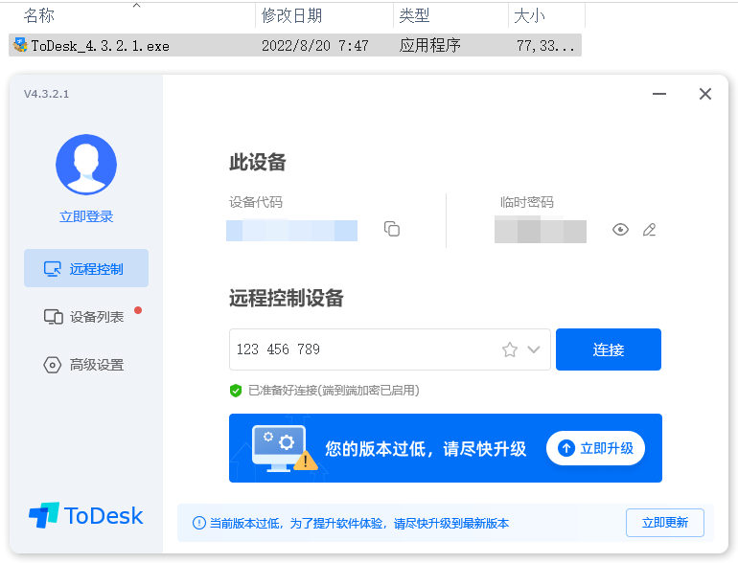This screenshot has width=738, height=563.
Task: Expand the device code history dropdown
Action: coord(533,349)
